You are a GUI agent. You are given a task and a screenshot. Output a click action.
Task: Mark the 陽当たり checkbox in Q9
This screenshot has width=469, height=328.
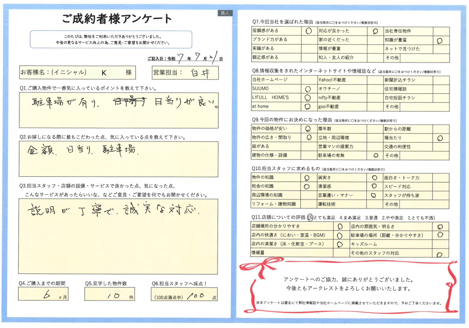440,137
